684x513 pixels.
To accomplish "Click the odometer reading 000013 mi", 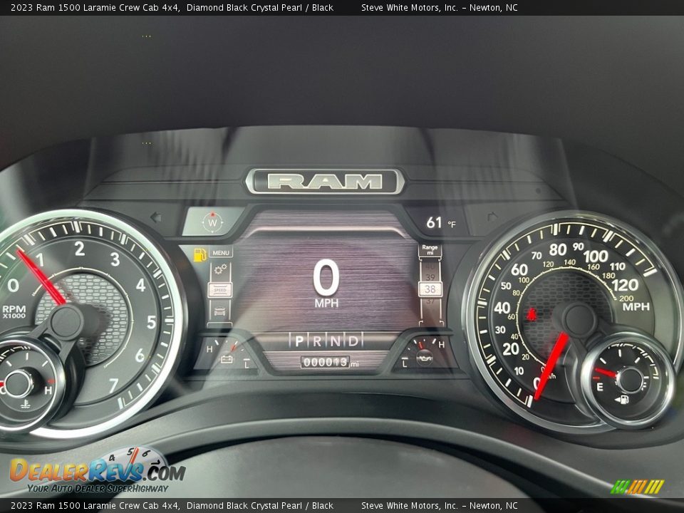I will tap(330, 362).
